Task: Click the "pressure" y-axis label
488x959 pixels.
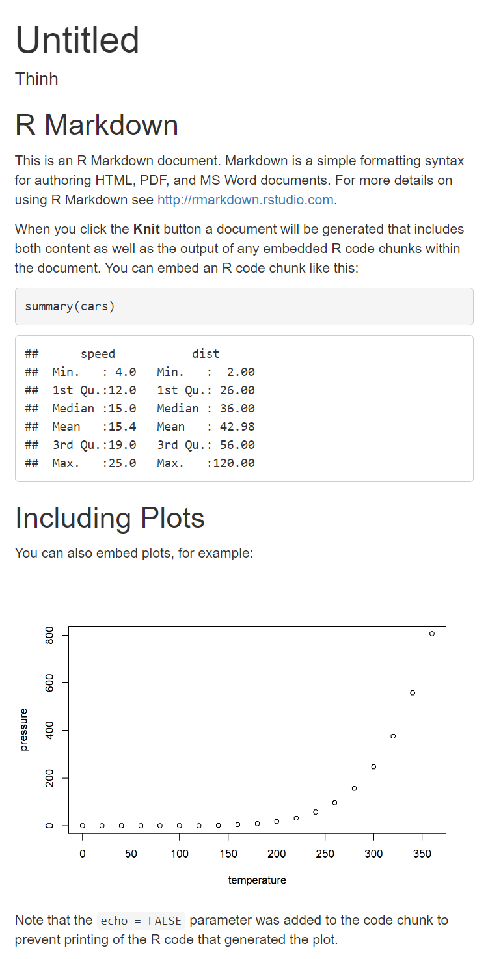Action: click(24, 729)
